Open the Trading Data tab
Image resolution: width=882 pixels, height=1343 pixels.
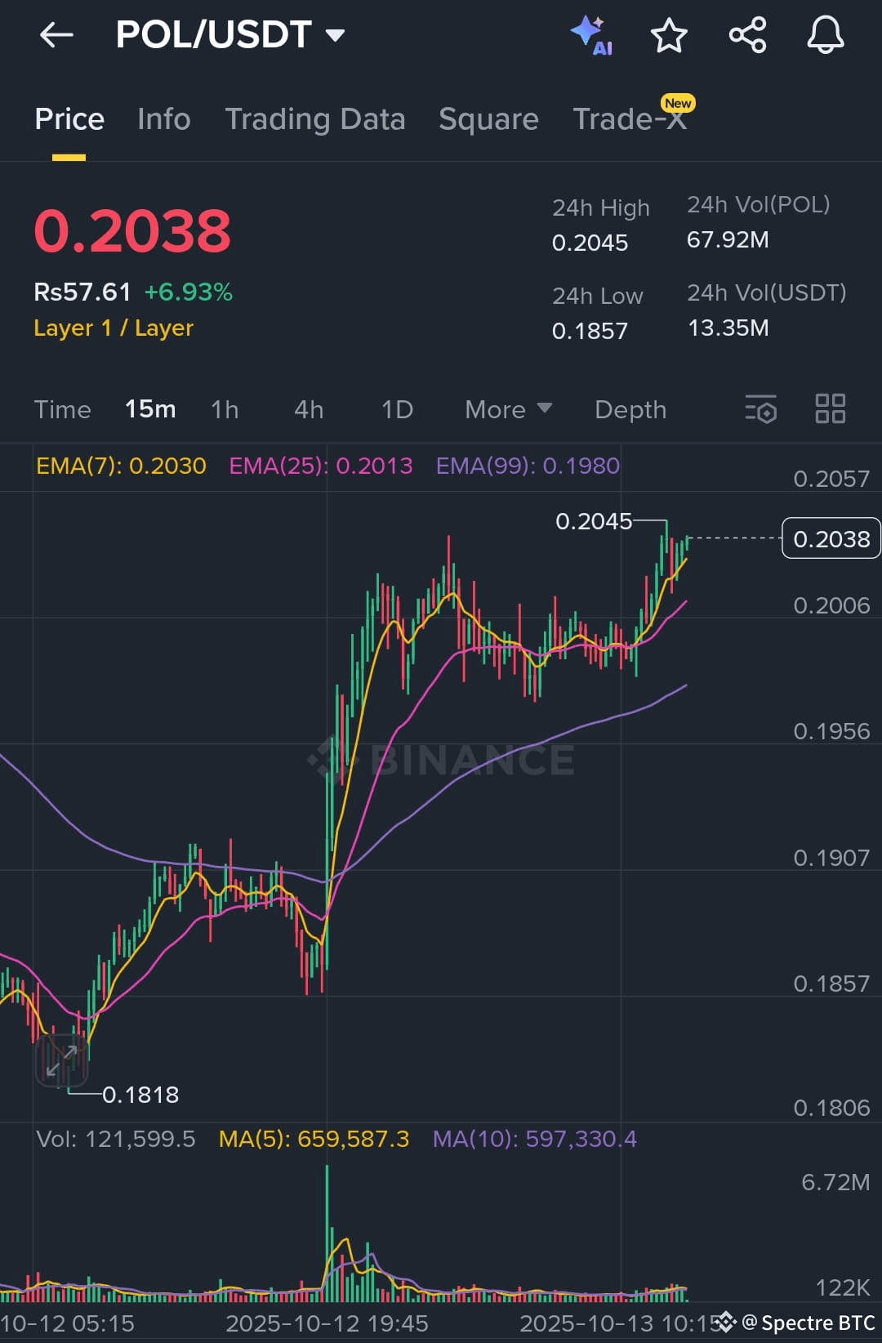click(x=315, y=119)
